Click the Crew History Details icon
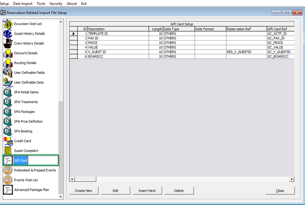The image size is (305, 205). pos(8,44)
